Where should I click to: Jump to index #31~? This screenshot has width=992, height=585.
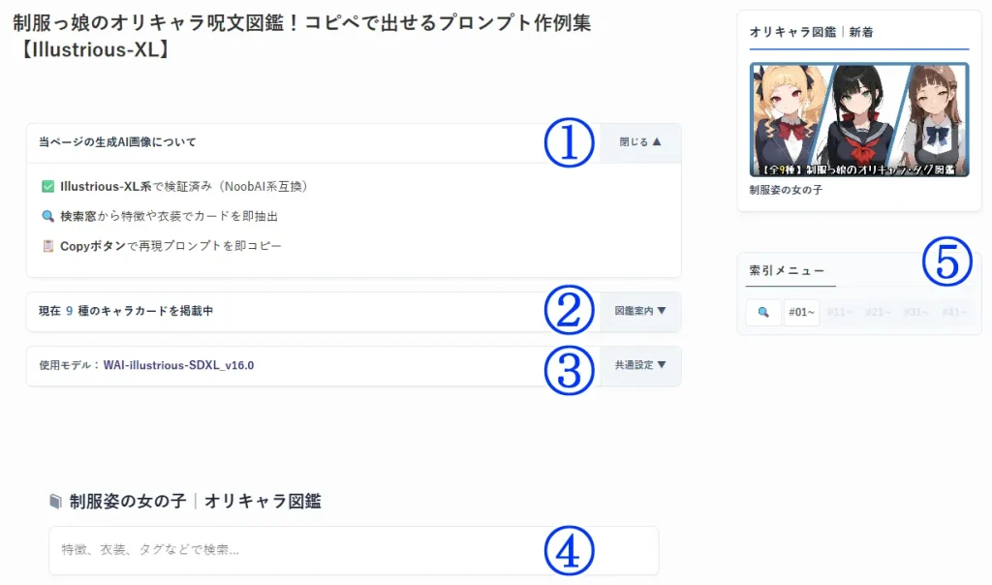click(916, 313)
